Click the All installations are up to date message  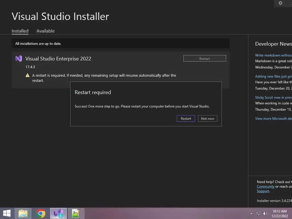click(38, 44)
